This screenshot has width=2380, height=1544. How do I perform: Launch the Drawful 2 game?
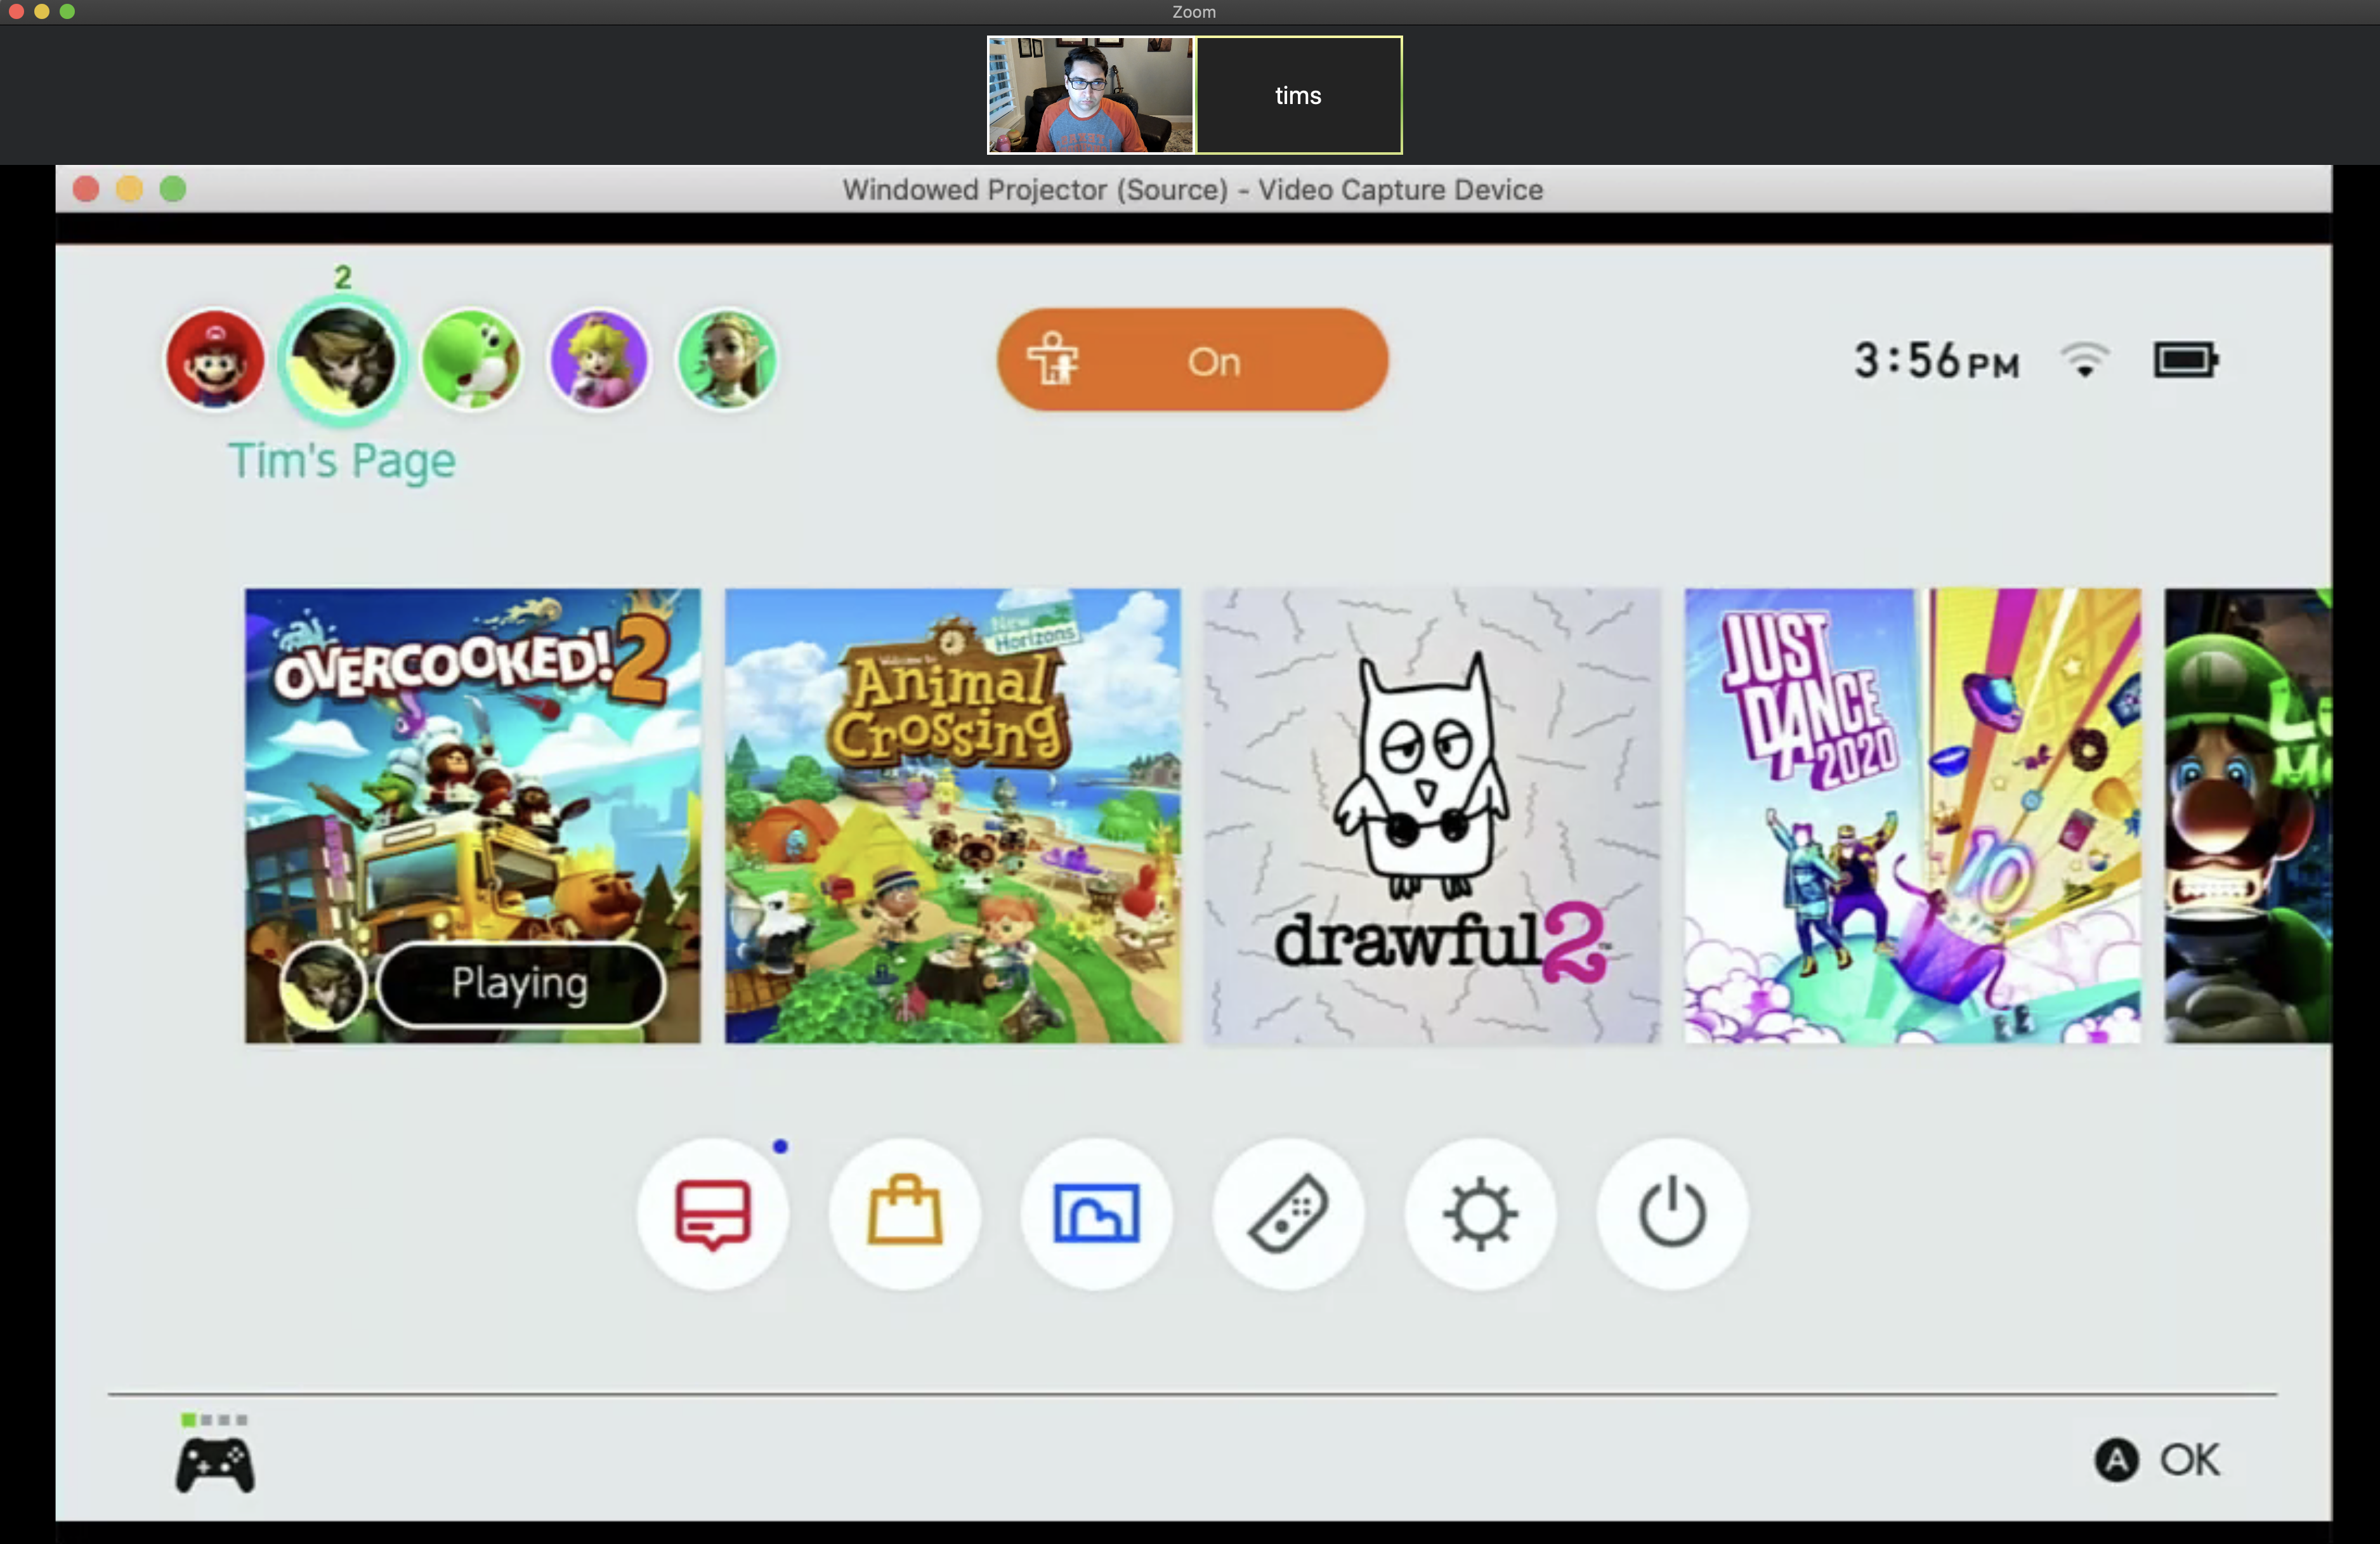coord(1432,815)
